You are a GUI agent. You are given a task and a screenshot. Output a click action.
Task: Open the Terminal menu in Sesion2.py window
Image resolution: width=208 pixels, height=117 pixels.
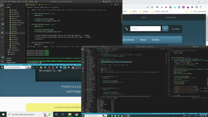point(31,1)
